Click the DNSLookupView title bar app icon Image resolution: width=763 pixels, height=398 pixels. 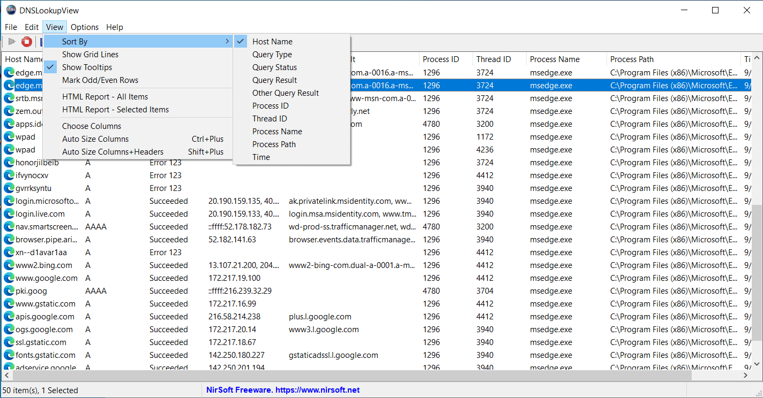click(11, 10)
